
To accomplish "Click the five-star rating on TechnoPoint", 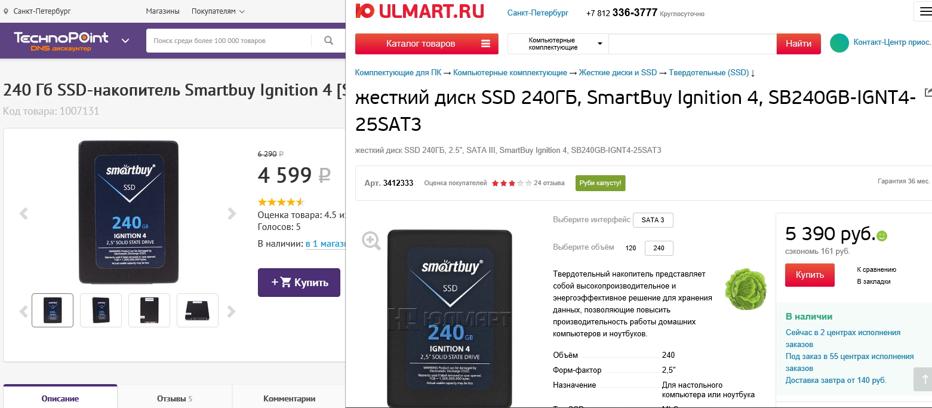I will [281, 202].
